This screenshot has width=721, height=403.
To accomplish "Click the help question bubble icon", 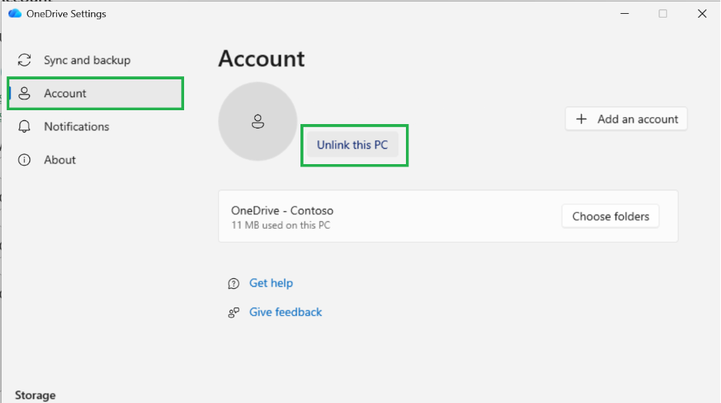I will 233,284.
